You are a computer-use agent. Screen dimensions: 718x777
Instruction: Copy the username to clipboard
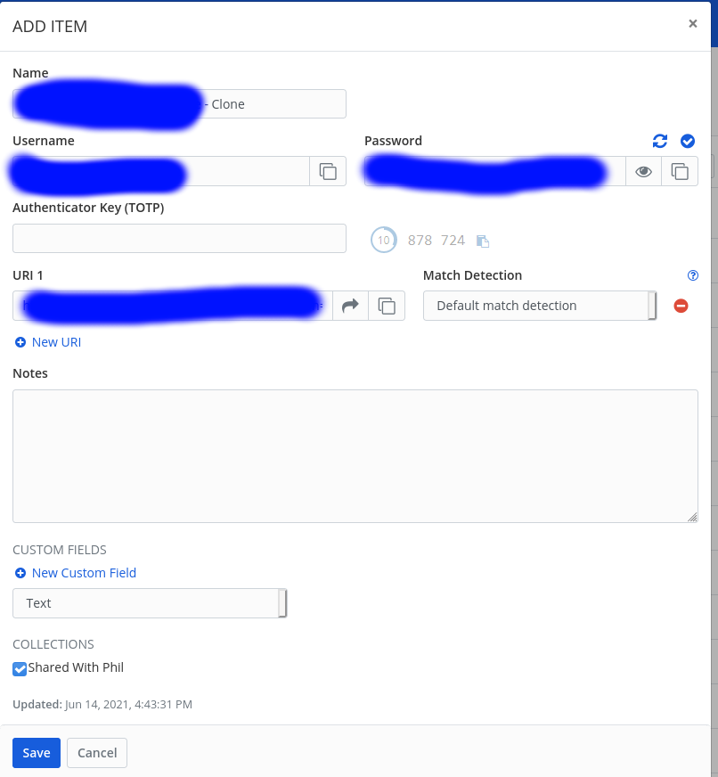pos(328,171)
